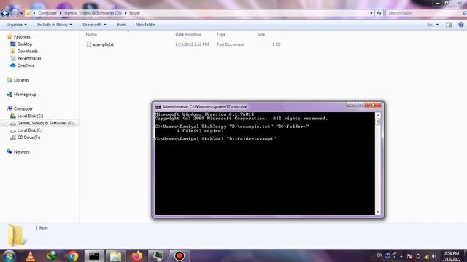Open the volume speaker tray icon
This screenshot has height=262, width=467.
point(434,256)
